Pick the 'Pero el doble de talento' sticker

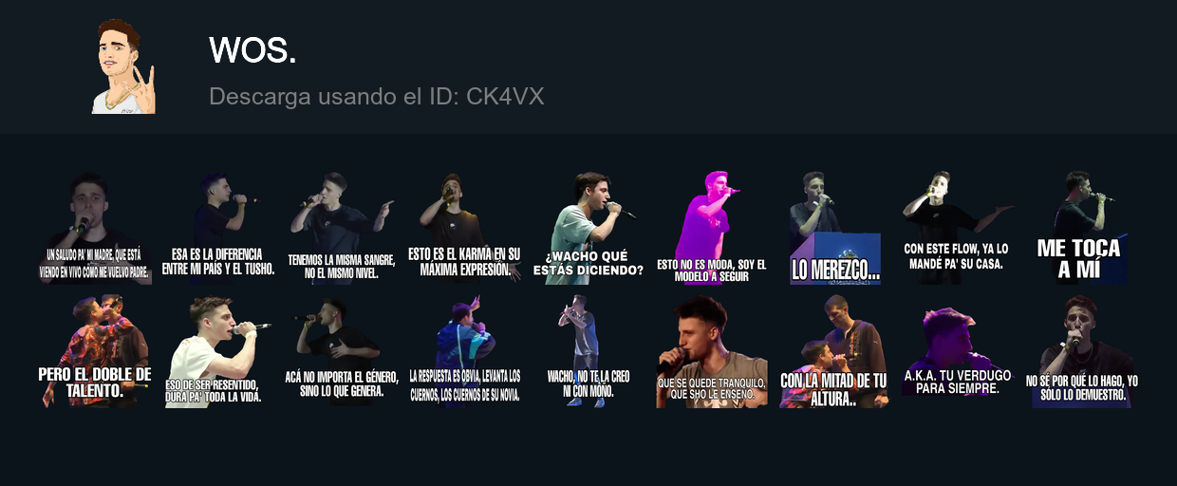[x=95, y=351]
